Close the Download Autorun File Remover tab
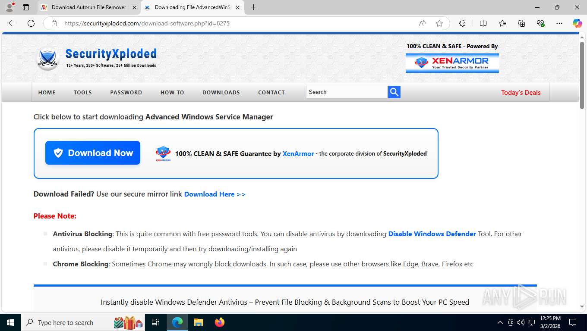This screenshot has height=331, width=587. click(x=134, y=7)
